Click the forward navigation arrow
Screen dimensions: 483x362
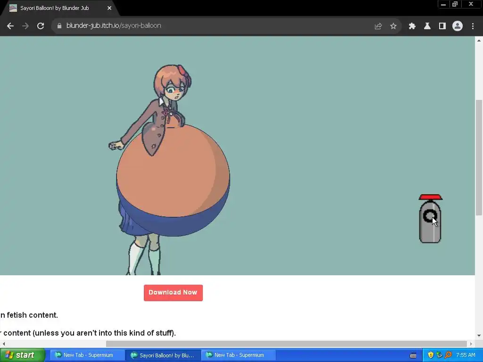(25, 26)
